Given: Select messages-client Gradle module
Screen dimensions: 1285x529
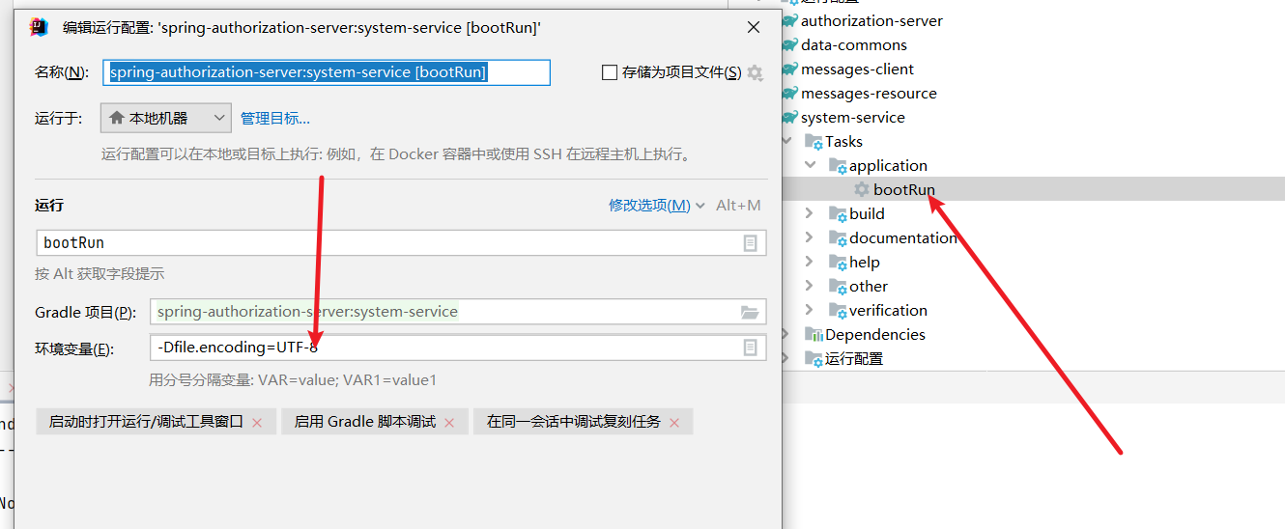Looking at the screenshot, I should pos(856,69).
